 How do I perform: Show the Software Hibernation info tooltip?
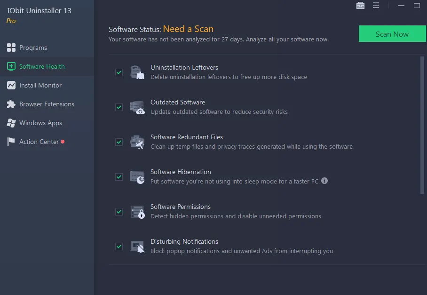(x=324, y=181)
